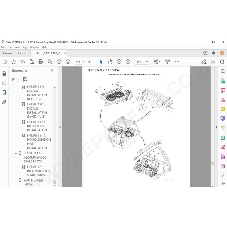Open the zoom level dropdown

147,62
